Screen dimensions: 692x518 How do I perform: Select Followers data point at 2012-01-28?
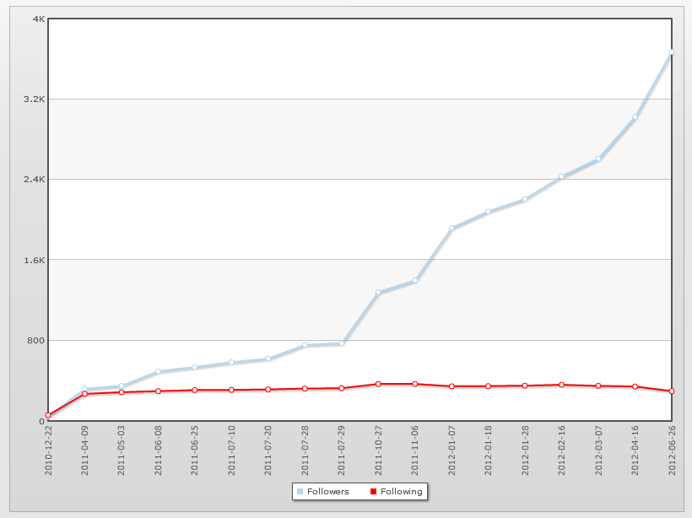[x=525, y=199]
